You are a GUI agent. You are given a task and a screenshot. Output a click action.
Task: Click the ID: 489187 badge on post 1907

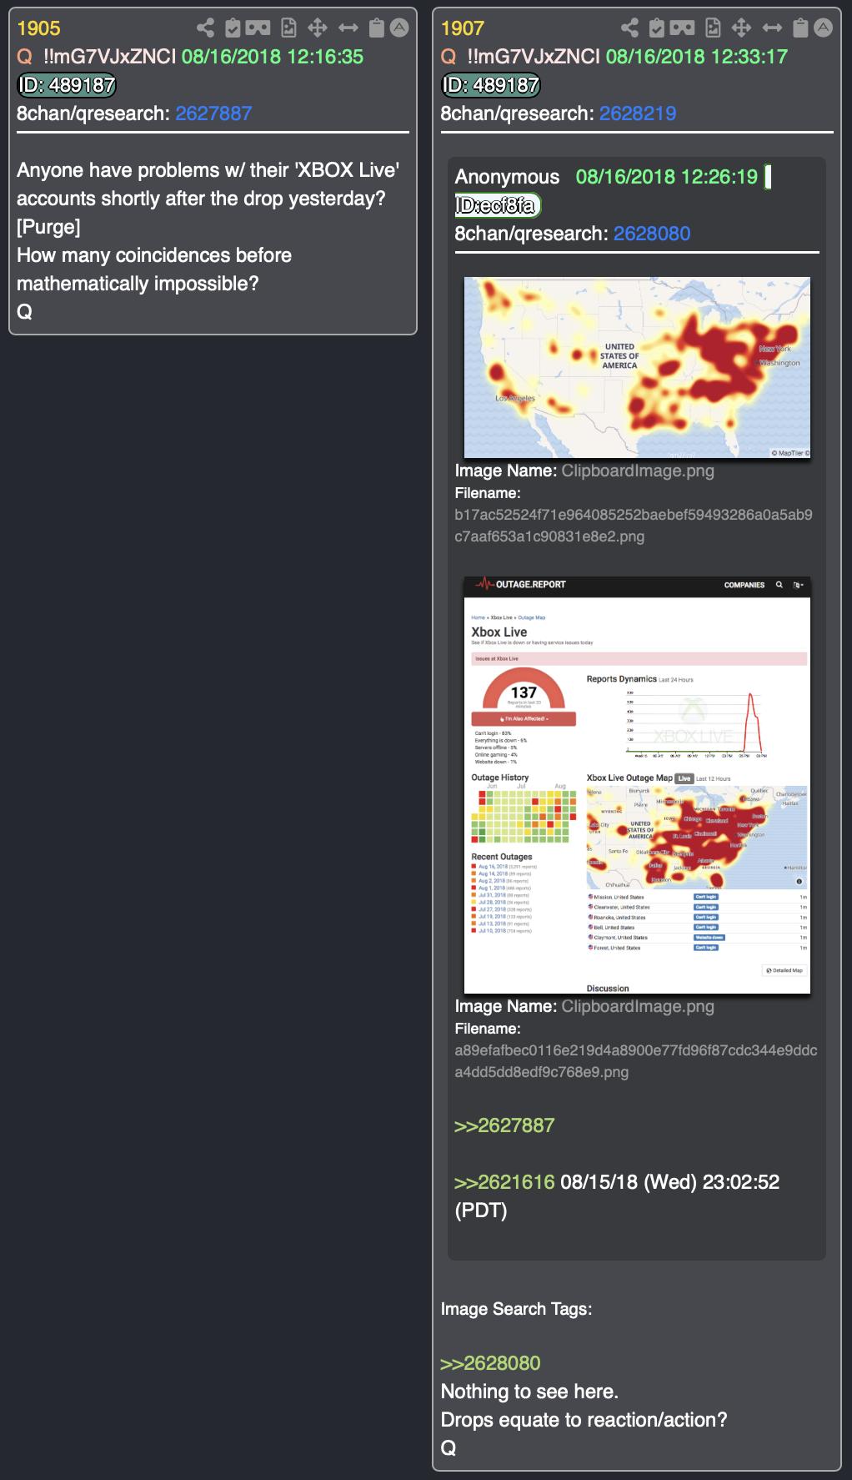[490, 85]
